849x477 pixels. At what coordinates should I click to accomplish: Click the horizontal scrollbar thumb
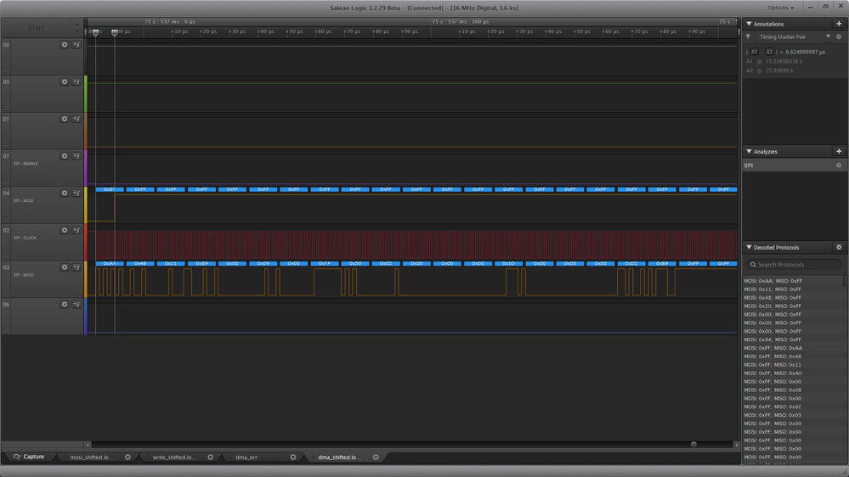[x=693, y=445]
